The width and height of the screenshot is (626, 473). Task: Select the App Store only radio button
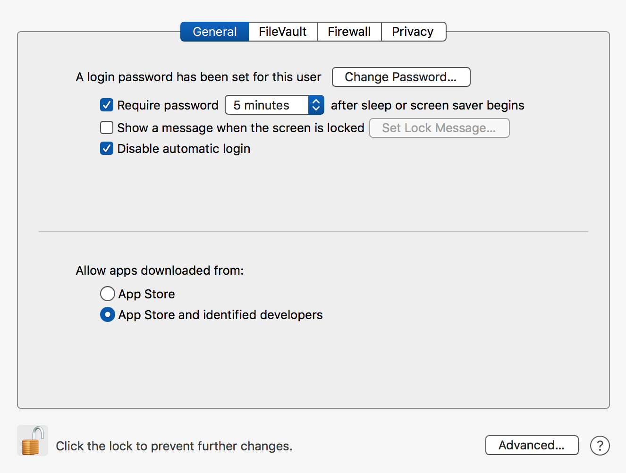[108, 294]
